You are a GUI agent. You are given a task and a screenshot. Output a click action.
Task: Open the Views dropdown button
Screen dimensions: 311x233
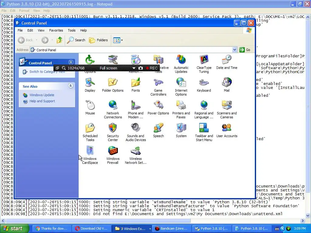click(118, 40)
